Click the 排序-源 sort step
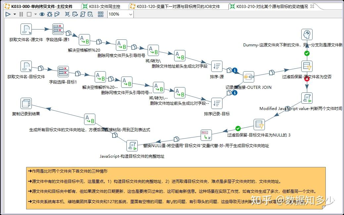 point(217,66)
